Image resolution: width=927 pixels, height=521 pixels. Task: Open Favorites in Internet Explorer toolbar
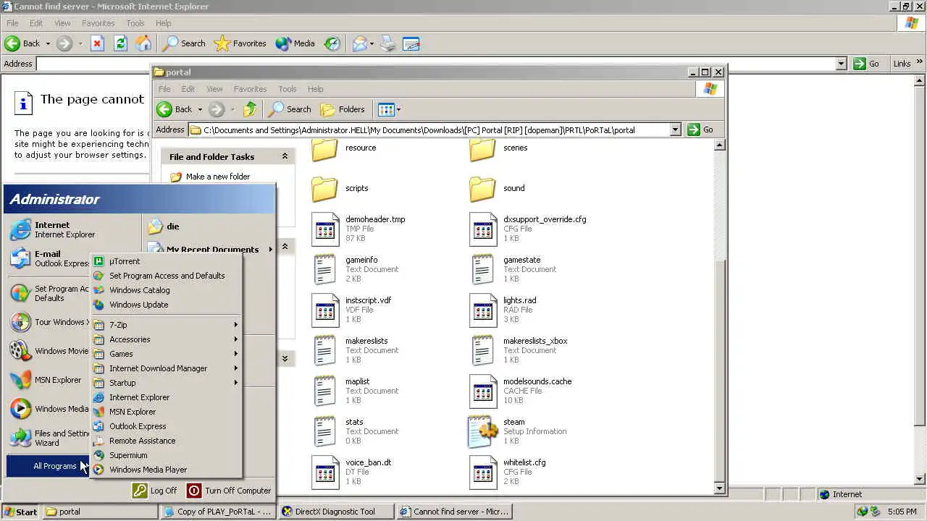pyautogui.click(x=240, y=43)
